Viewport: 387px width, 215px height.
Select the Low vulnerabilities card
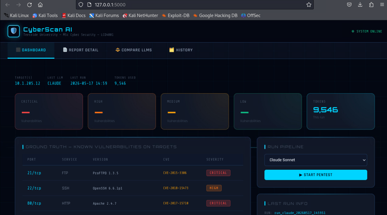[268, 111]
